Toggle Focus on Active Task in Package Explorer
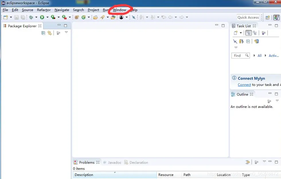Screen dimensions: 281x179 (58, 33)
